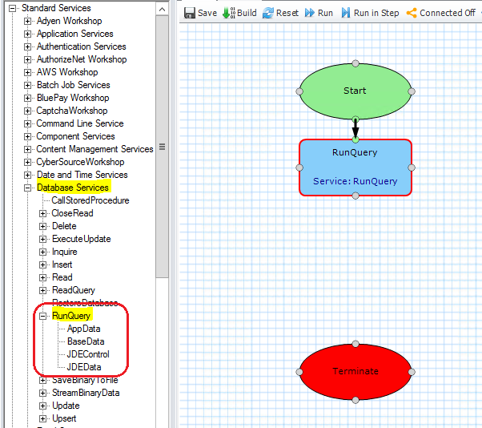Viewport: 482px width, 428px height.
Task: Expand the BluePay Workshop node
Action: click(28, 98)
